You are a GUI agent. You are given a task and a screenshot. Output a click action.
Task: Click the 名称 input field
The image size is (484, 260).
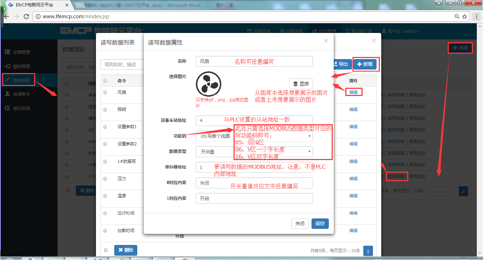[x=254, y=61]
